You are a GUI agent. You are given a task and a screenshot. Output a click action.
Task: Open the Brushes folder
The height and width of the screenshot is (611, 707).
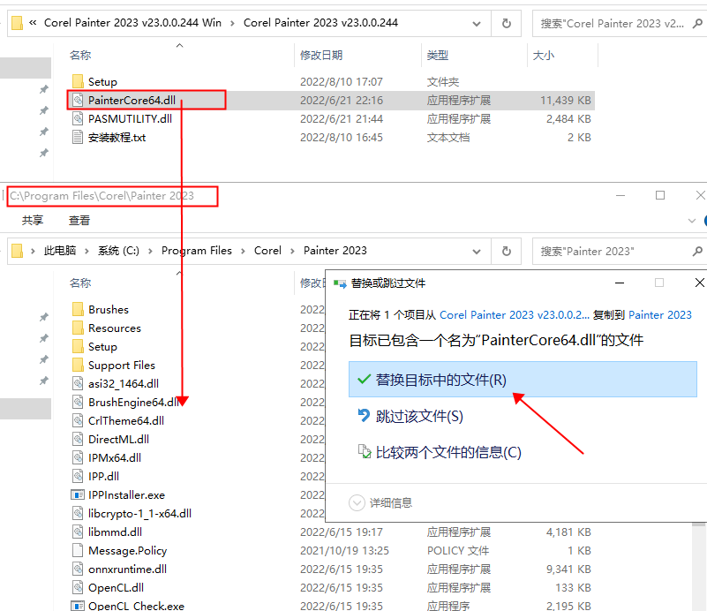coord(108,309)
